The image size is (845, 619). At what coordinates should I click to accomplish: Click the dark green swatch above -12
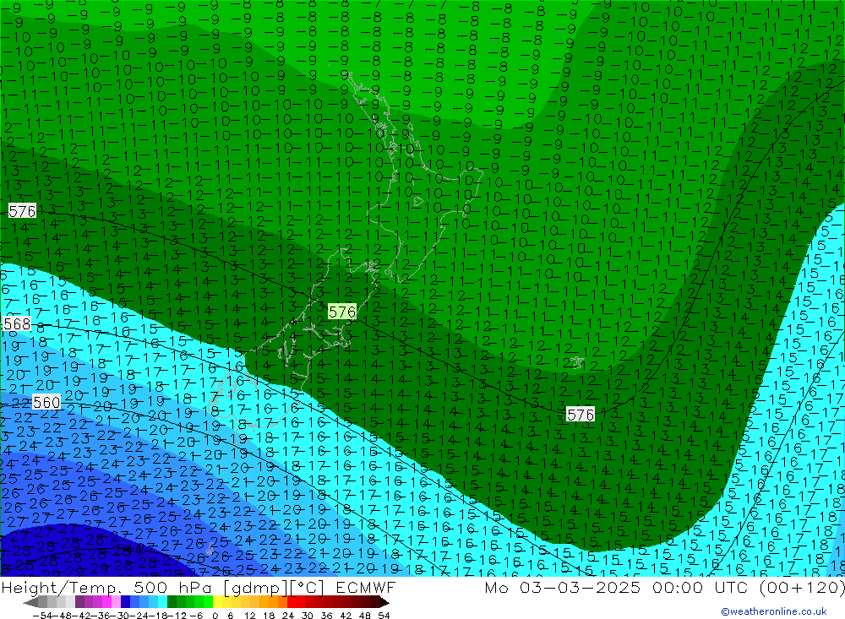[x=172, y=602]
